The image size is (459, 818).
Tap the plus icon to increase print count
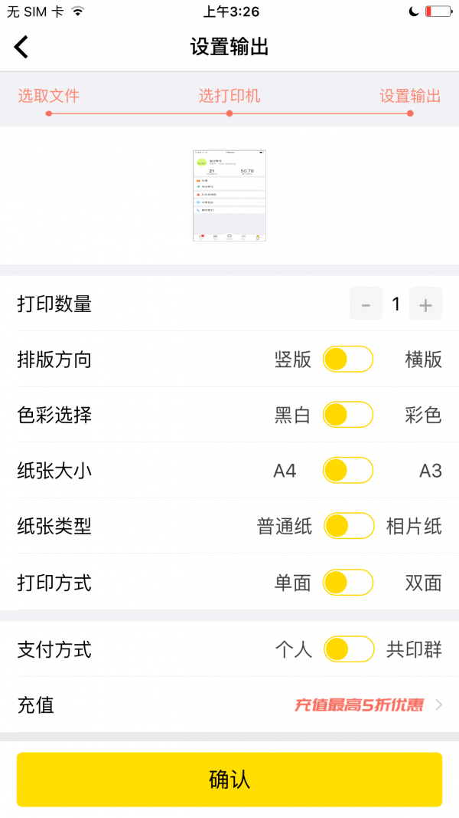coord(426,304)
